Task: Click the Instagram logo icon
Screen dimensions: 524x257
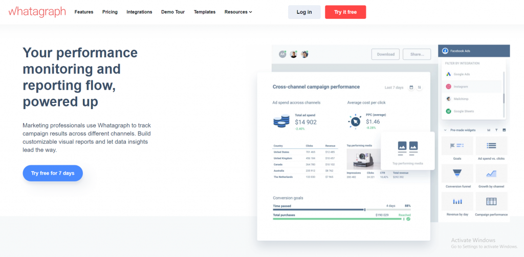Action: (448, 87)
